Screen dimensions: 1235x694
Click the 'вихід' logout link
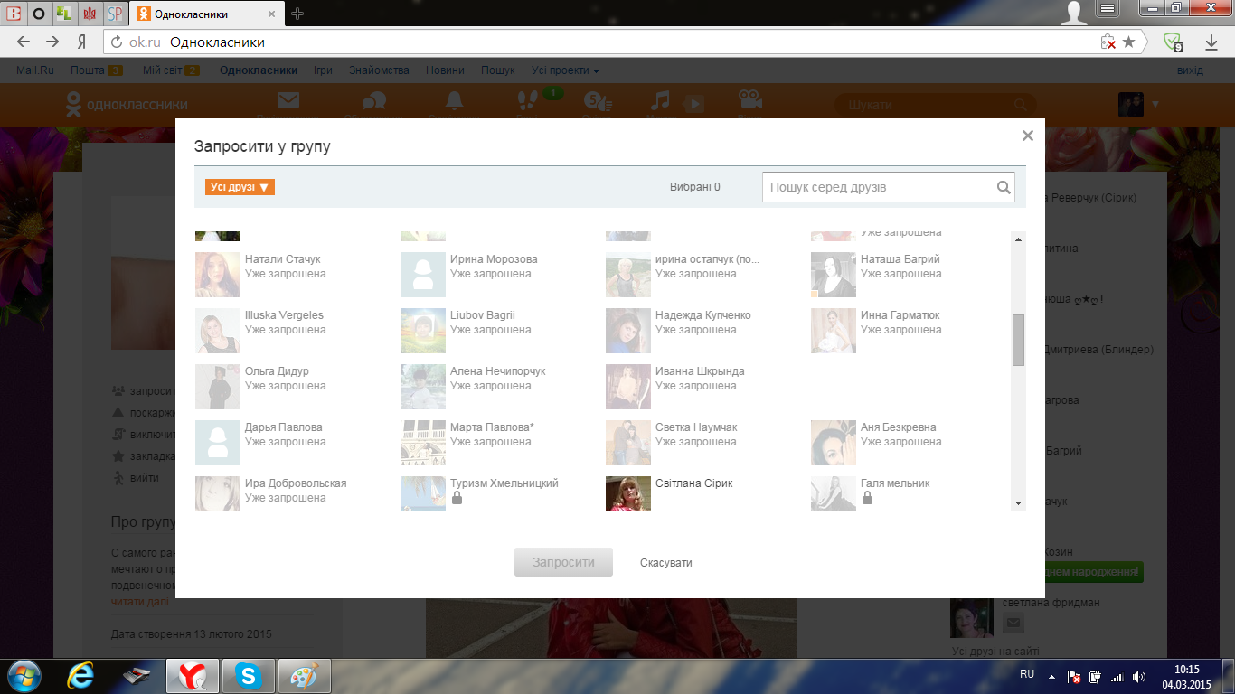click(1190, 70)
